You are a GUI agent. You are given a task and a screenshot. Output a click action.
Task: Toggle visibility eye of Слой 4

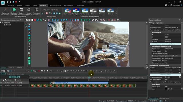click(1, 86)
